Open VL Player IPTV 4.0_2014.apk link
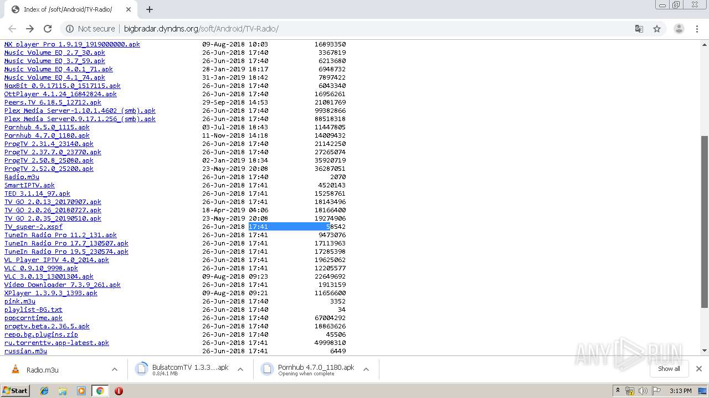 pyautogui.click(x=56, y=260)
